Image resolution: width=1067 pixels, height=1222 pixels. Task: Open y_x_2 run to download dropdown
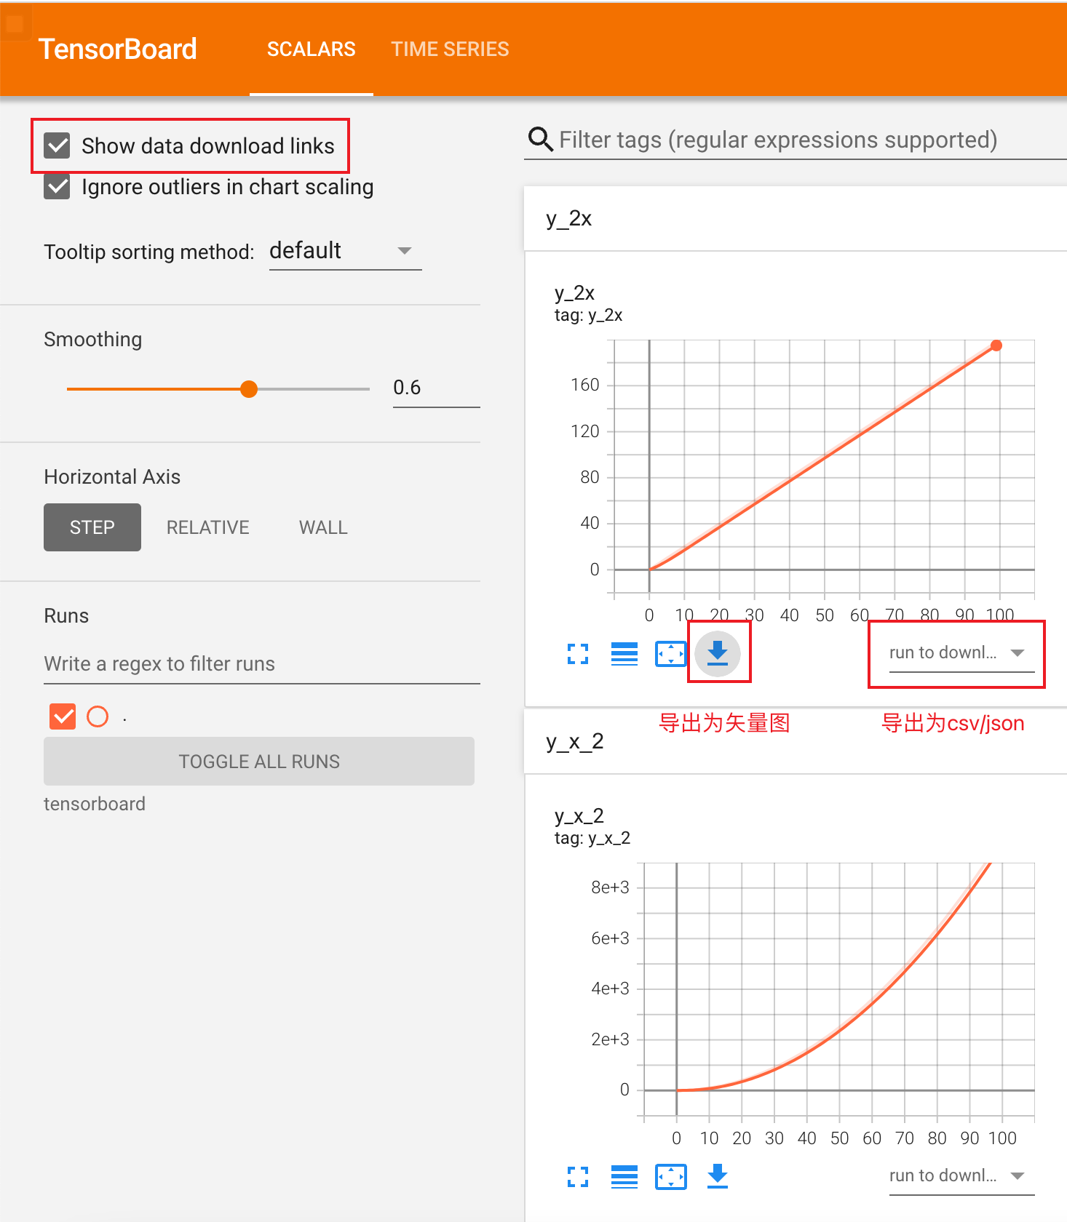coord(961,1175)
